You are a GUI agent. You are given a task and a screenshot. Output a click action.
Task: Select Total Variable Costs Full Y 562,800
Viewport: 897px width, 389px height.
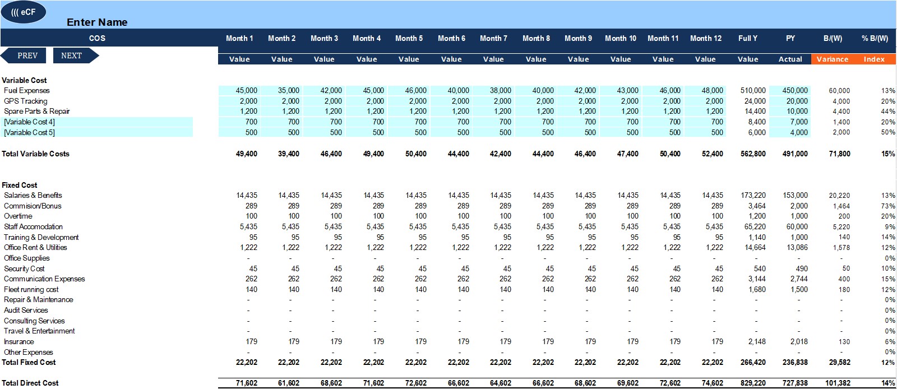[753, 154]
